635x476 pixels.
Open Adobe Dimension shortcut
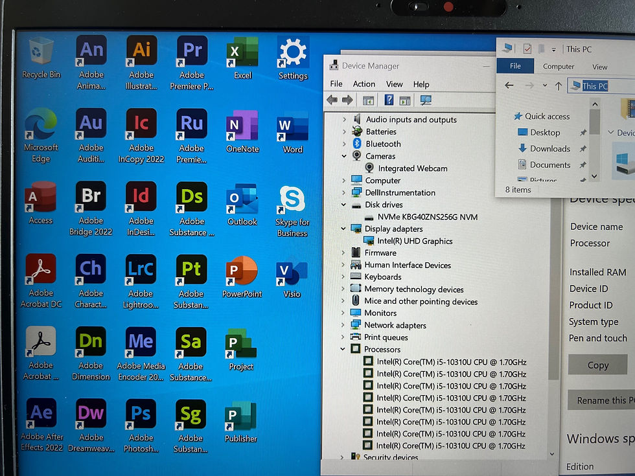91,354
